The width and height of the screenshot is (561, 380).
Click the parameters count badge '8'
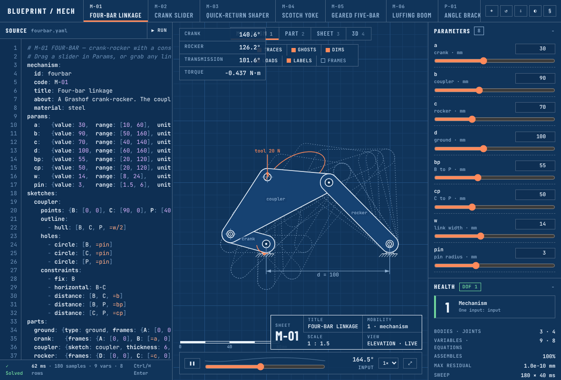(x=479, y=31)
